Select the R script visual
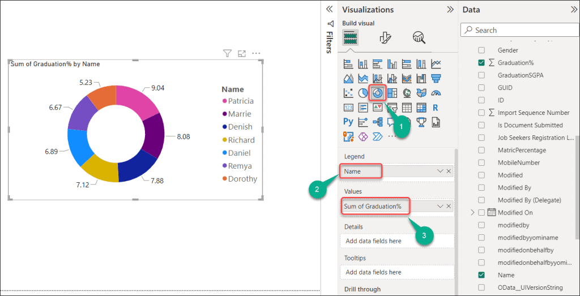The height and width of the screenshot is (296, 580). (436, 108)
